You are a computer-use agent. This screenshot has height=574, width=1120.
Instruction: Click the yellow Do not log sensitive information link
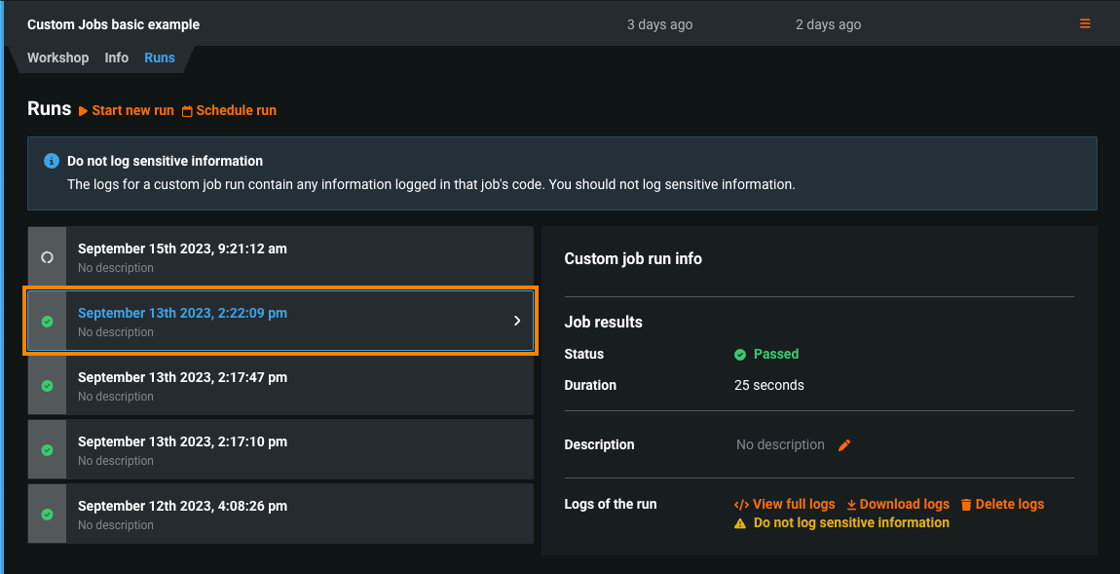[851, 523]
